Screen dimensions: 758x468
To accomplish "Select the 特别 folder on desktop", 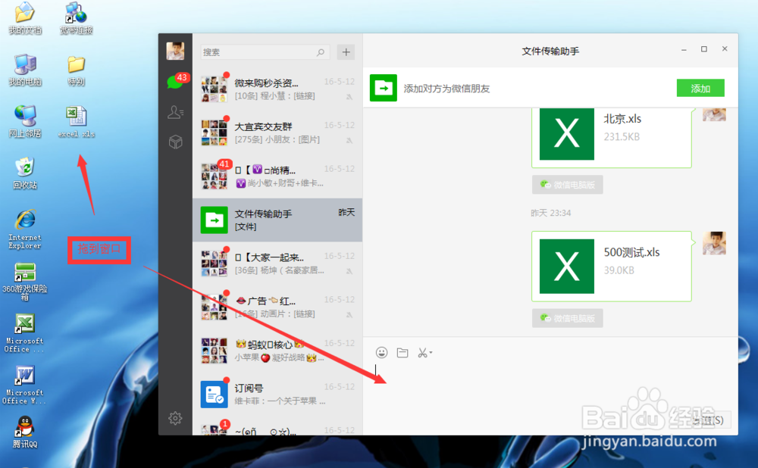I will (77, 70).
